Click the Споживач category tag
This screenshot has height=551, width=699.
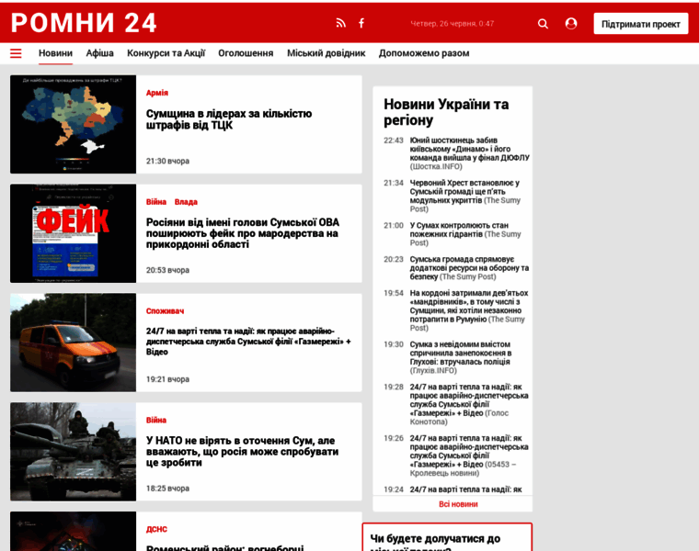tap(165, 311)
